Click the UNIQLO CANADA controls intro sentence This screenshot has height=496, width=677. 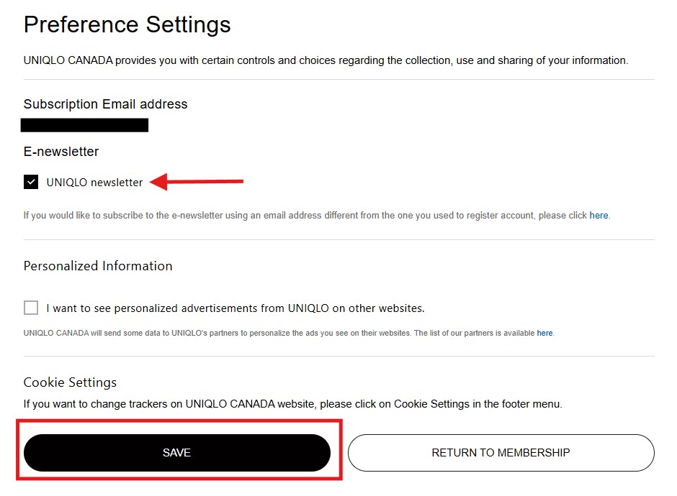(x=326, y=60)
